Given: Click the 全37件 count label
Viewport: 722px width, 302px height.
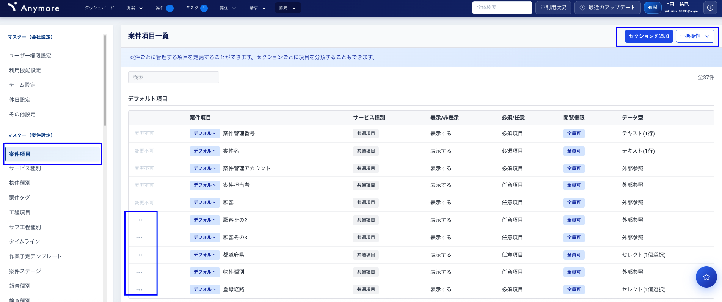Looking at the screenshot, I should click(x=706, y=77).
